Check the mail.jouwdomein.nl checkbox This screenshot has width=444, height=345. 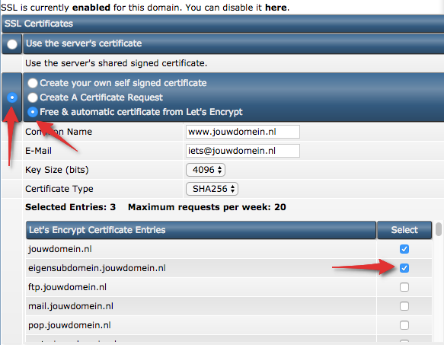tap(404, 306)
